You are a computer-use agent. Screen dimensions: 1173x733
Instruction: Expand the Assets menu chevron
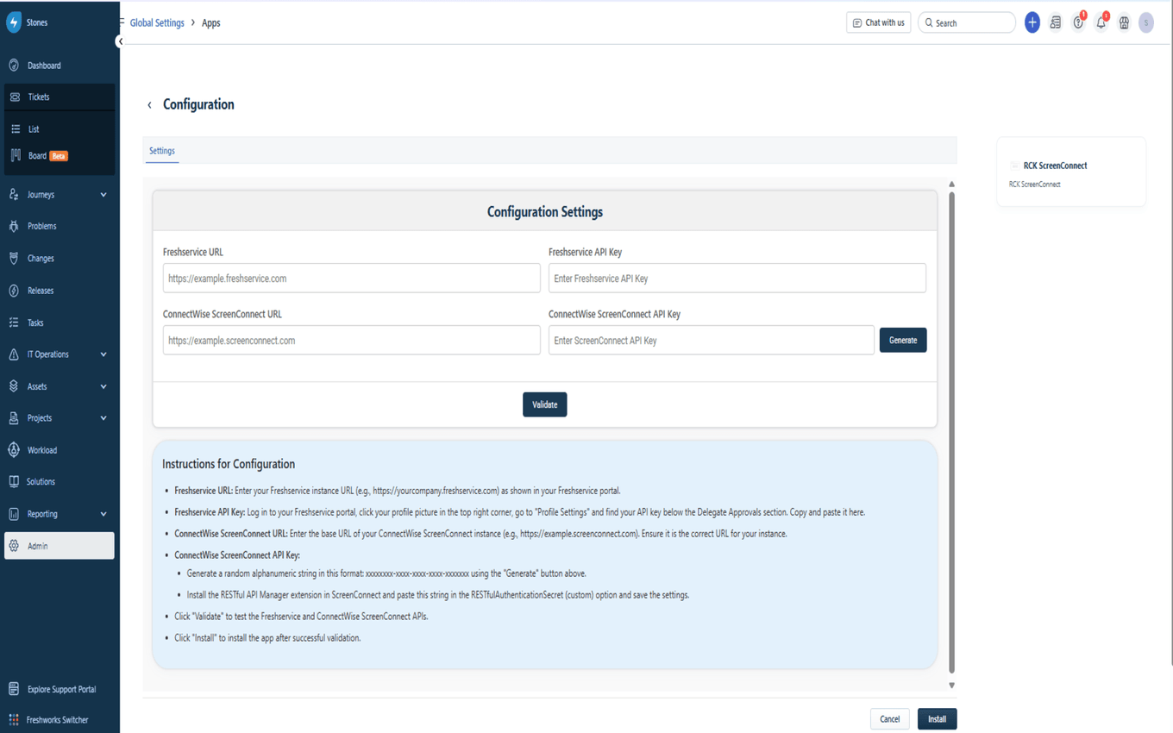tap(103, 387)
